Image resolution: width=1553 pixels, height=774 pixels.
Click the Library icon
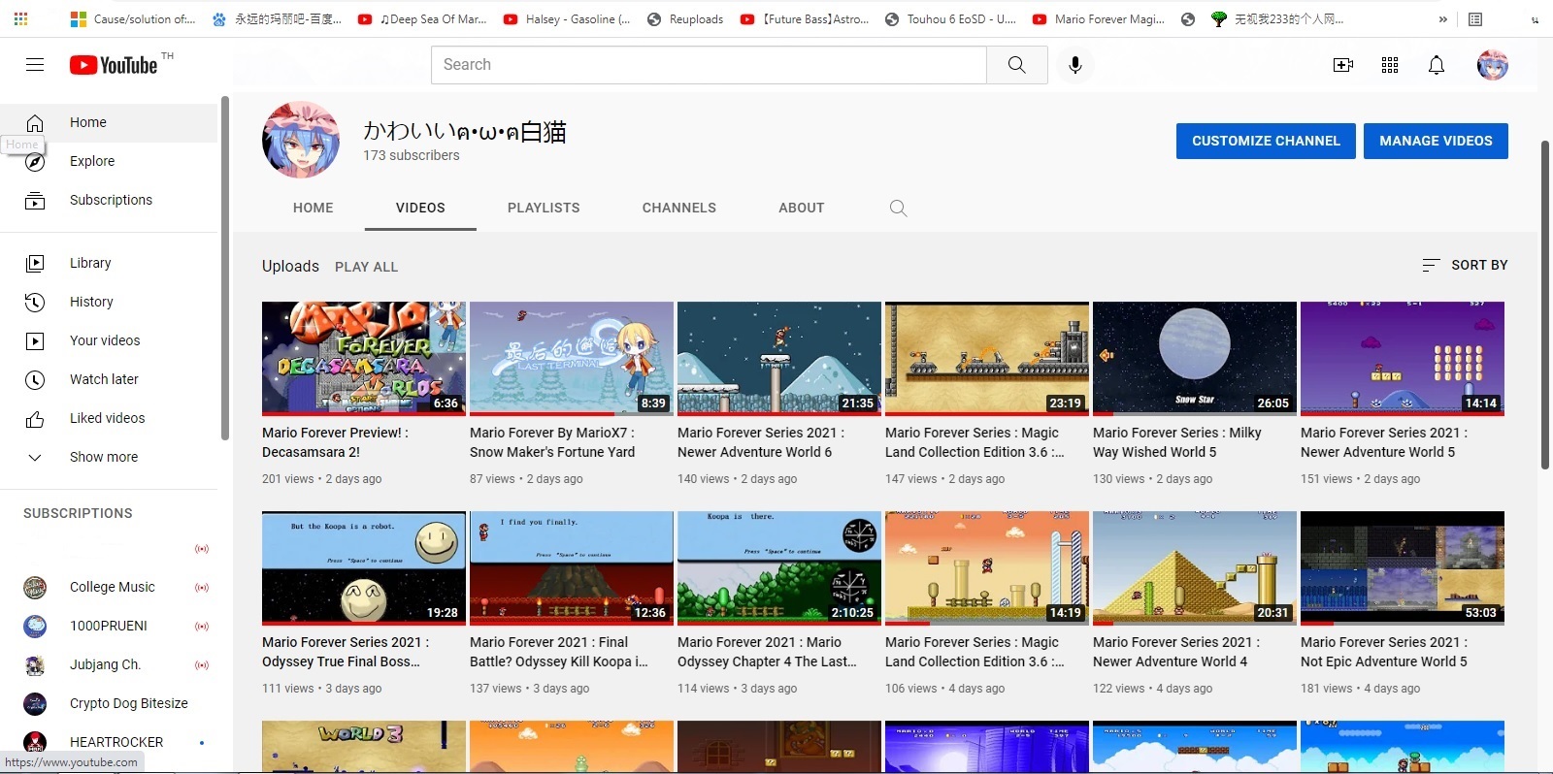(x=35, y=264)
